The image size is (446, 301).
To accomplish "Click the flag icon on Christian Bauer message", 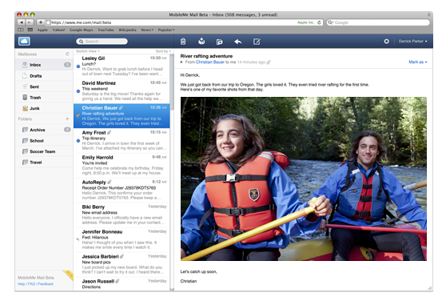I will pos(78,116).
